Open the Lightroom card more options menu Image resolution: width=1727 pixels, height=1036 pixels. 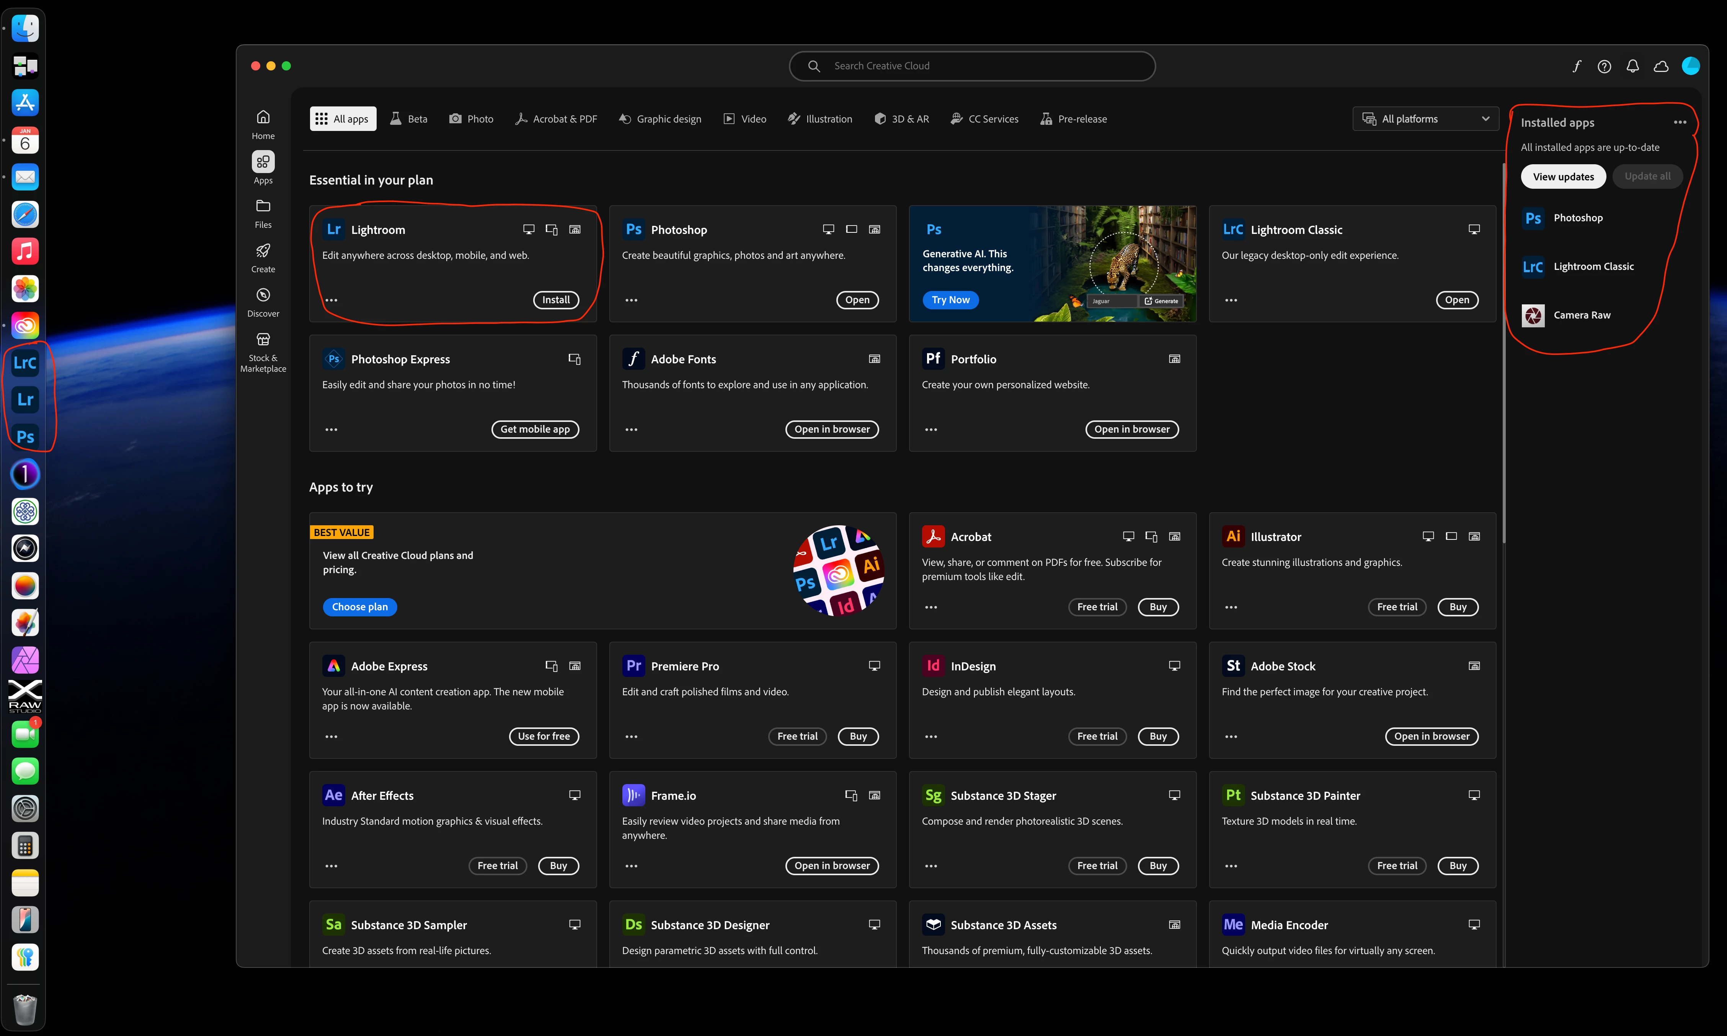click(x=331, y=300)
